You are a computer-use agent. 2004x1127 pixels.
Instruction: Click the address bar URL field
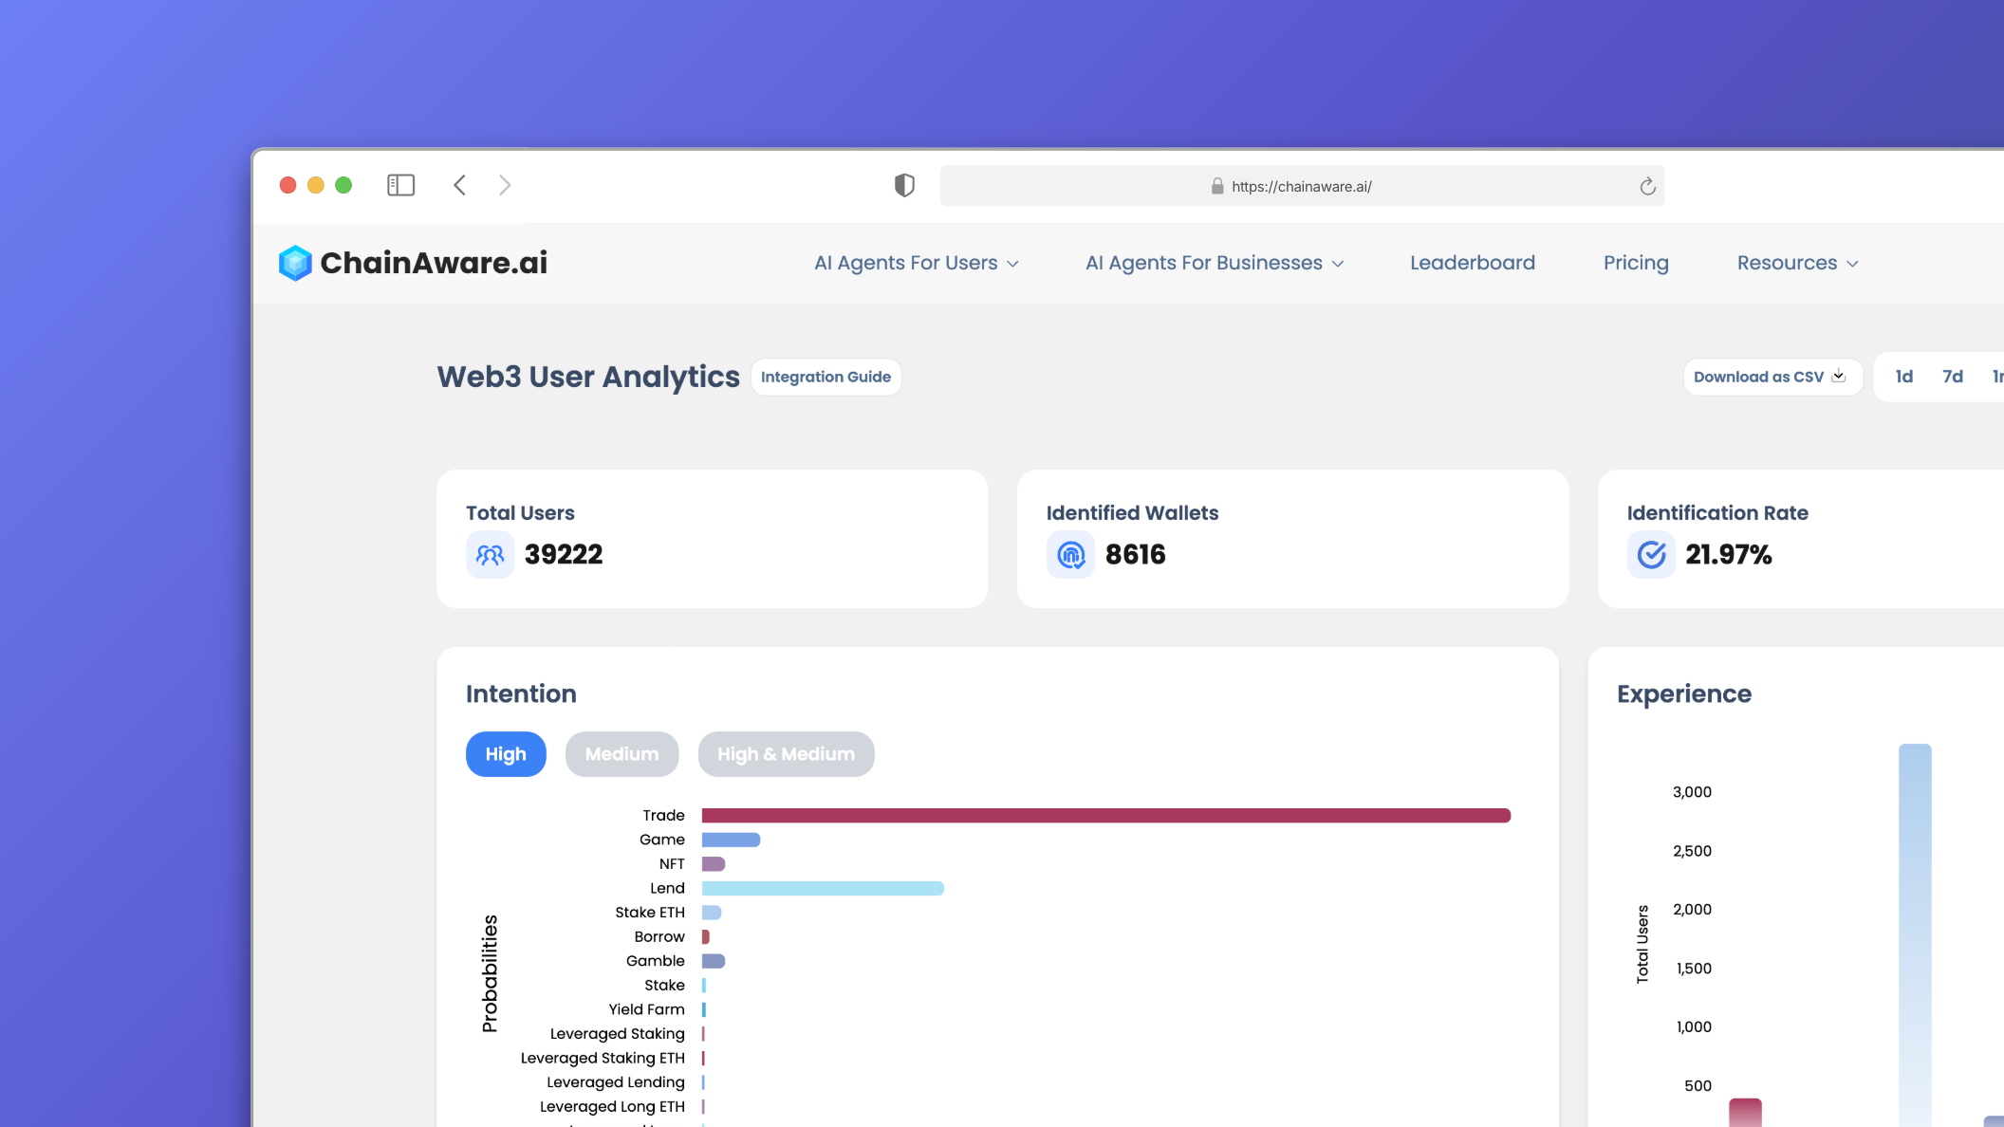1302,186
